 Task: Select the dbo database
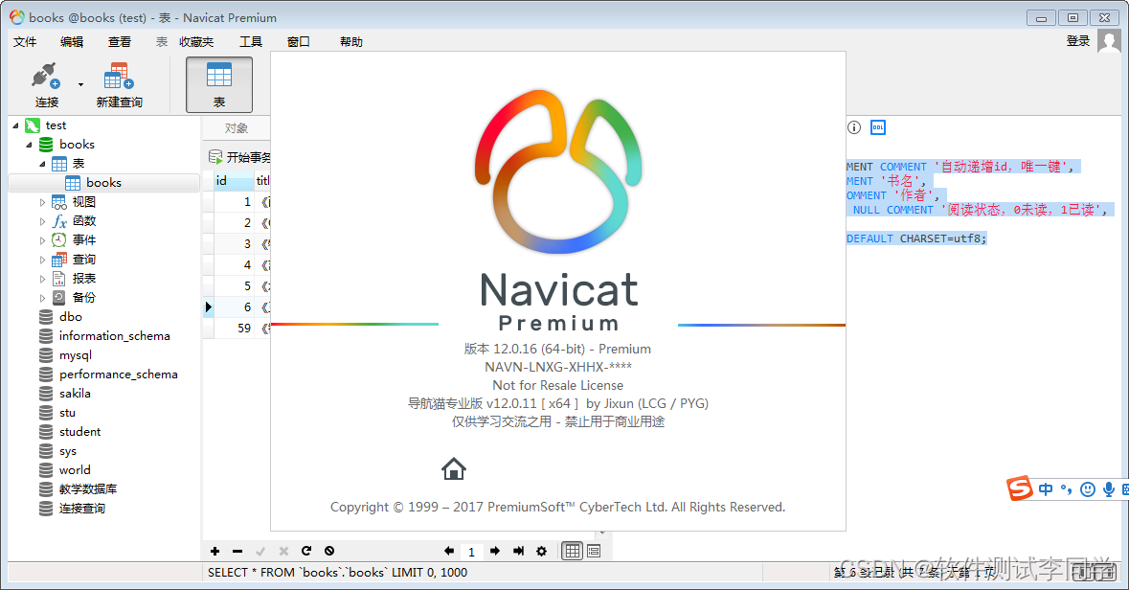[x=71, y=317]
